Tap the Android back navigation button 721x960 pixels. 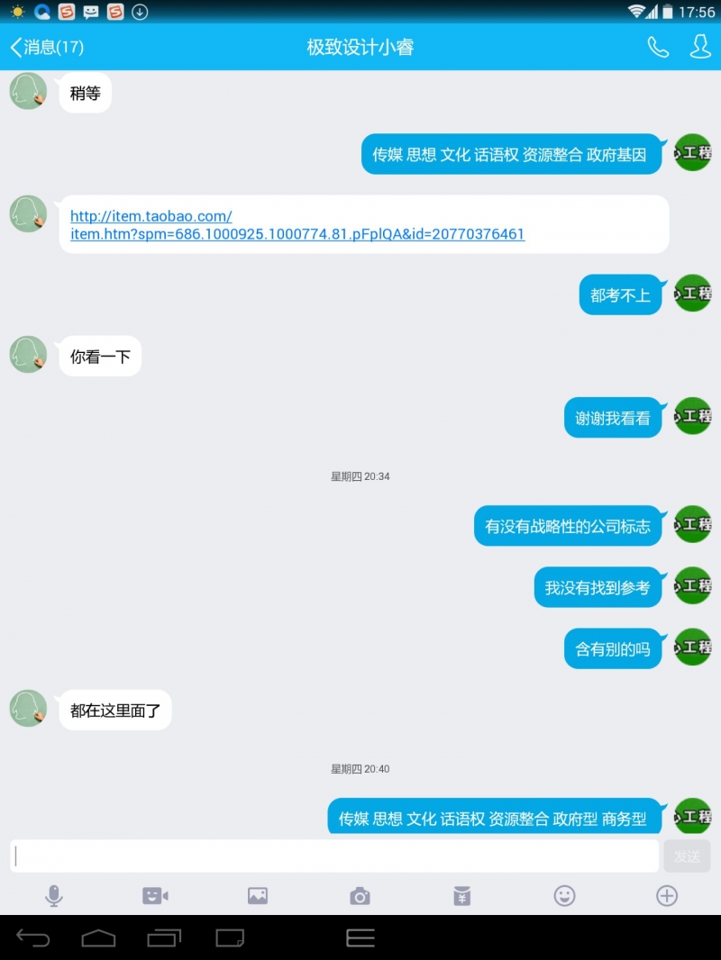pos(33,937)
